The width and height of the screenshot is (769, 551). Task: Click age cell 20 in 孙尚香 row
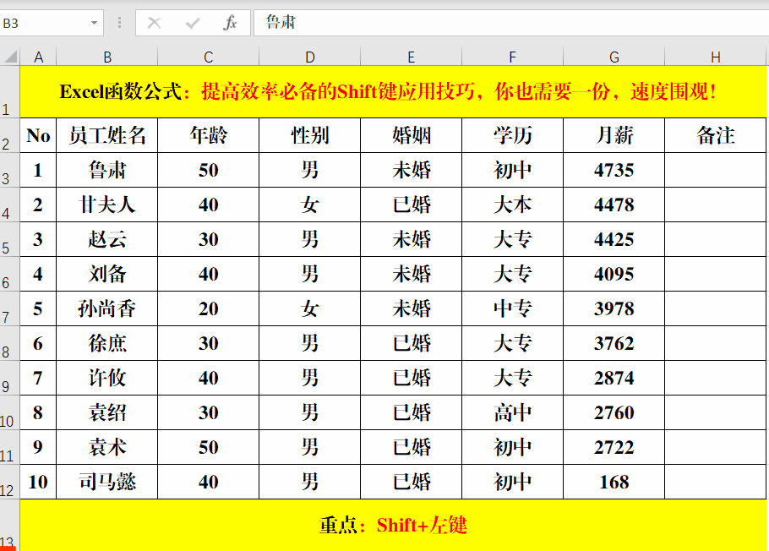(209, 308)
